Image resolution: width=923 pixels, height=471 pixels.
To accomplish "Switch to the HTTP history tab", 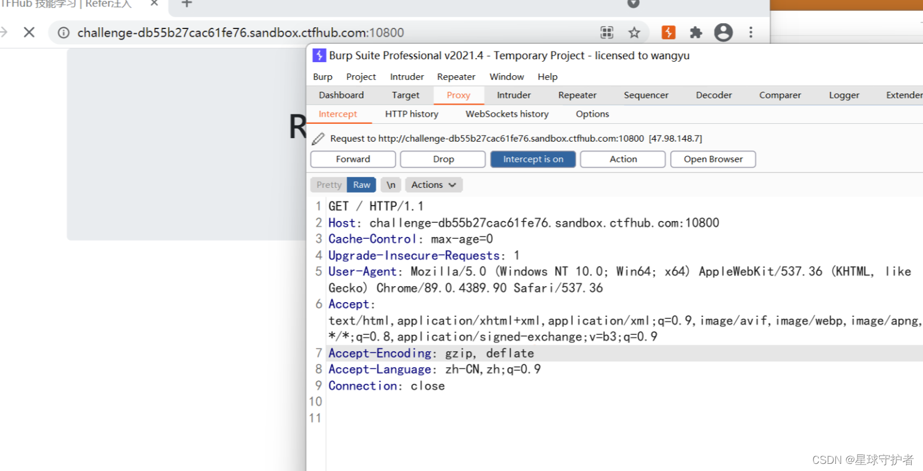I will [411, 114].
